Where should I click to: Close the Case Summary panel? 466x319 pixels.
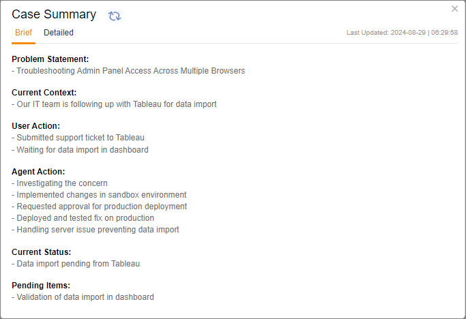pyautogui.click(x=455, y=9)
